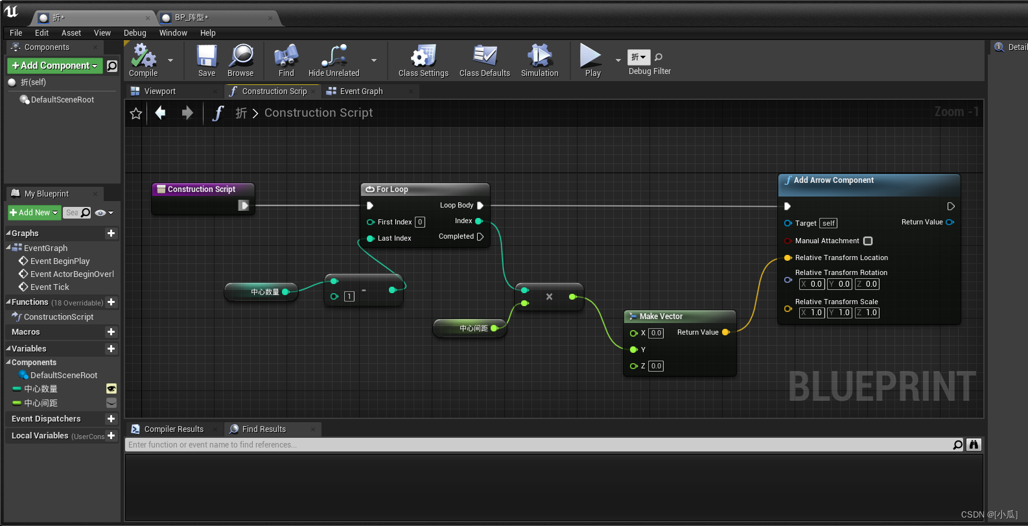Open ConstructionScript function entry
This screenshot has height=526, width=1028.
[59, 317]
